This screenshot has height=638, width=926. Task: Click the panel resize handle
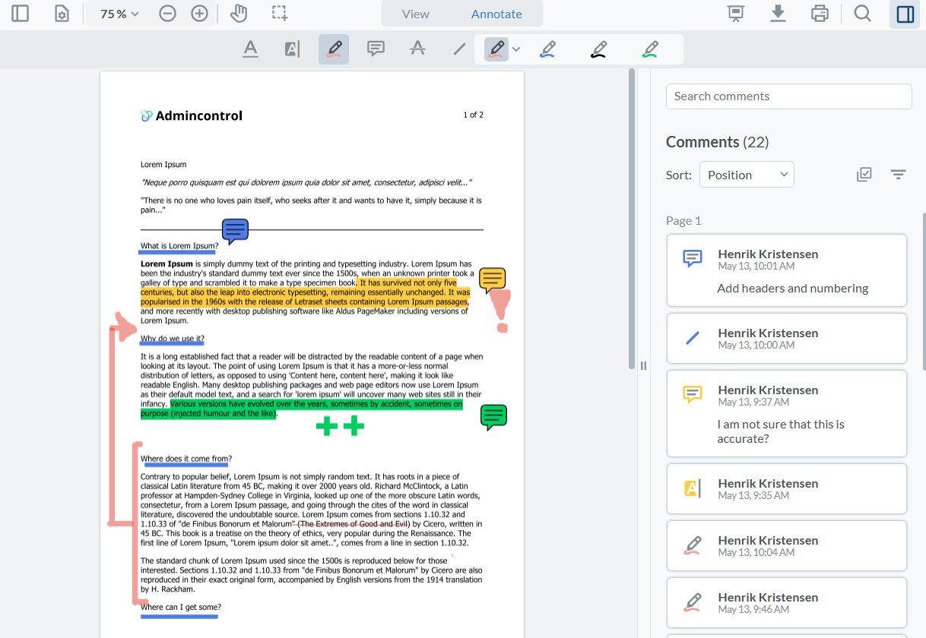[x=643, y=365]
